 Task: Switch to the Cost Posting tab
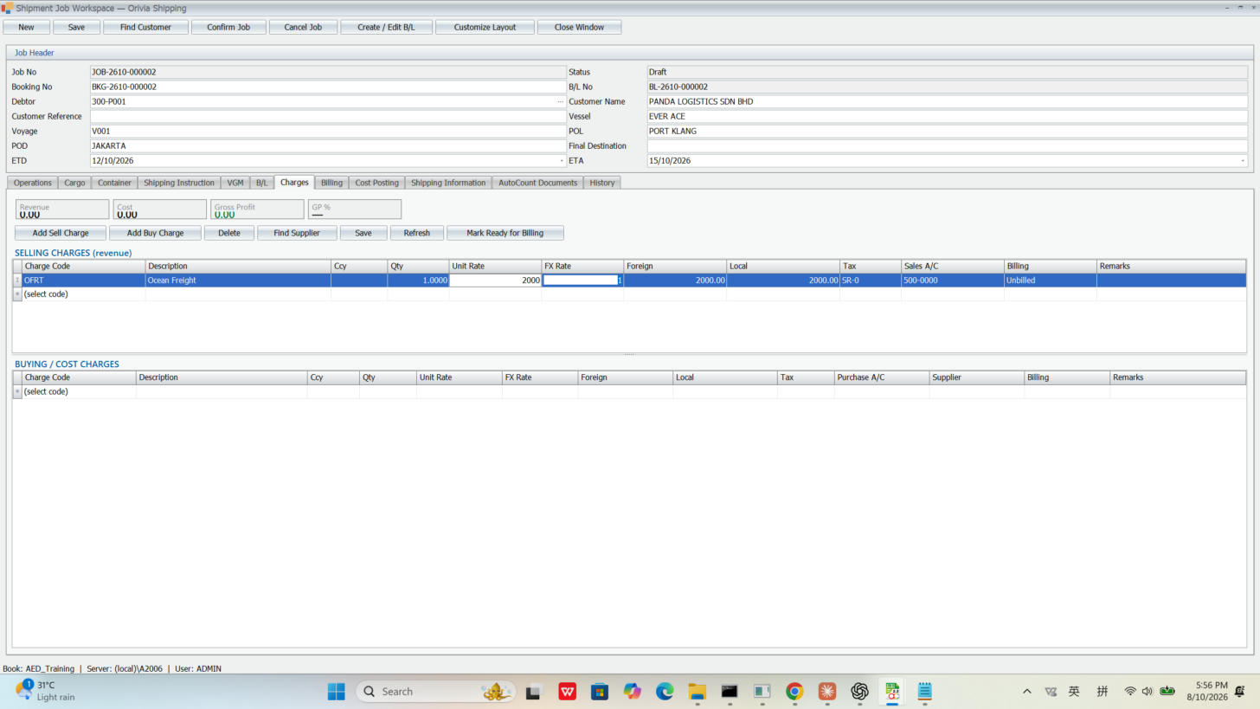pos(376,183)
